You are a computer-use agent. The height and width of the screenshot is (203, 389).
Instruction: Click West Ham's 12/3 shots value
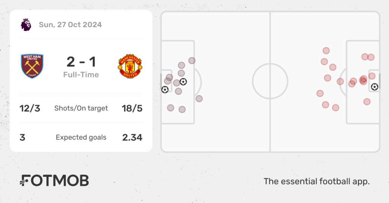click(30, 108)
